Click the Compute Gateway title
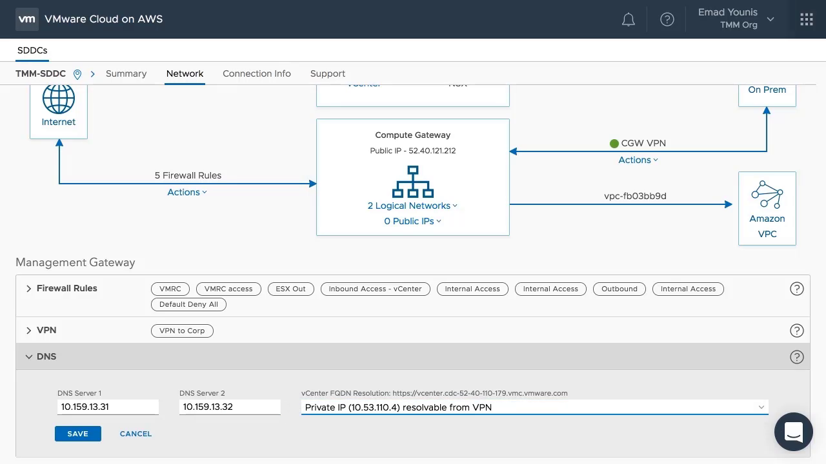This screenshot has height=464, width=826. coord(413,135)
